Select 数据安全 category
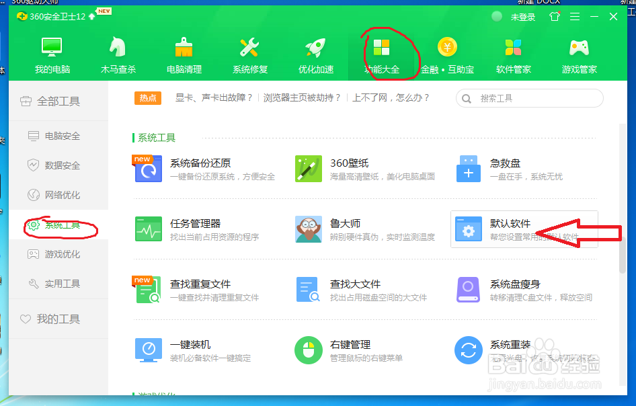 click(x=58, y=165)
